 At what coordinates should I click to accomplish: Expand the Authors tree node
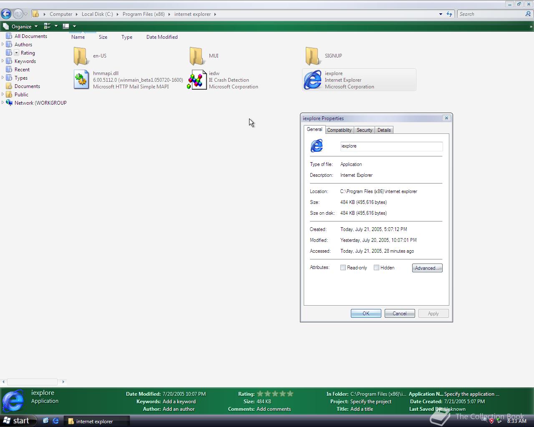(x=3, y=44)
